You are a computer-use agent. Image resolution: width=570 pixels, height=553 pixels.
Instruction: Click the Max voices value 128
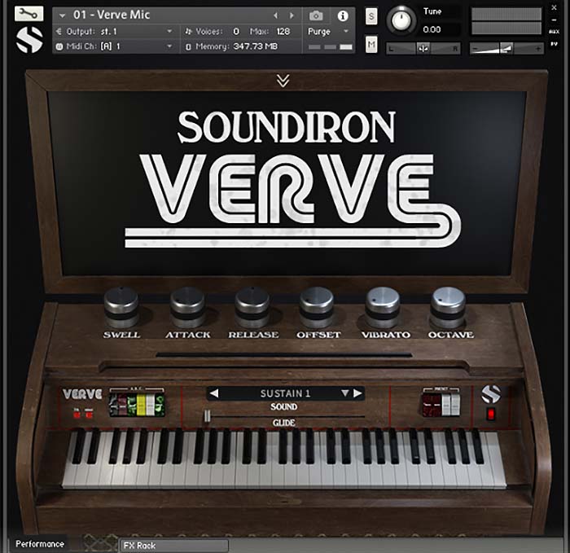tap(283, 32)
